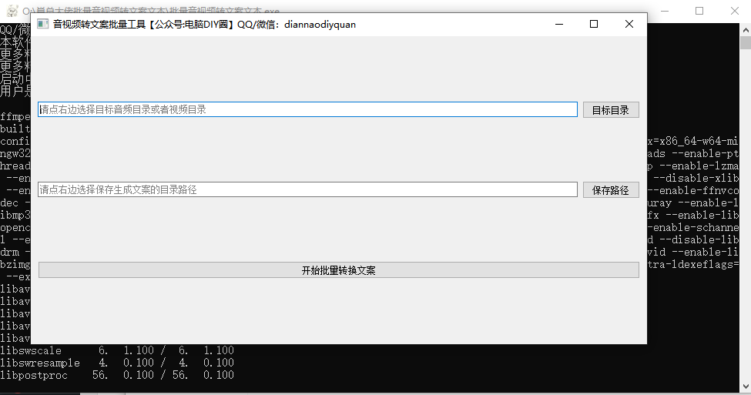Start batch conversion with 开始批量转换文案
Screen dimensions: 751x395
[x=339, y=270]
